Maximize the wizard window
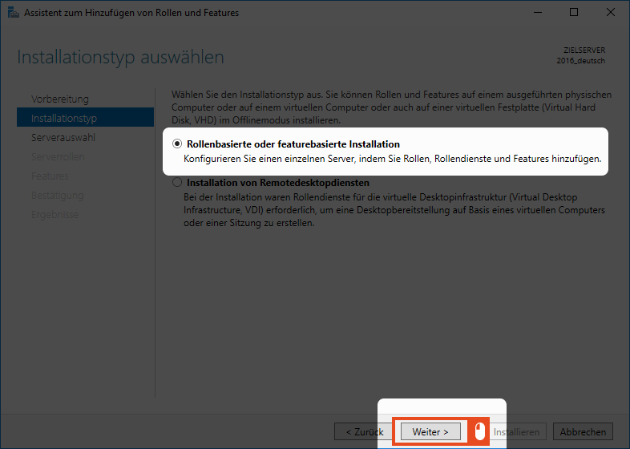630x449 pixels. click(574, 13)
